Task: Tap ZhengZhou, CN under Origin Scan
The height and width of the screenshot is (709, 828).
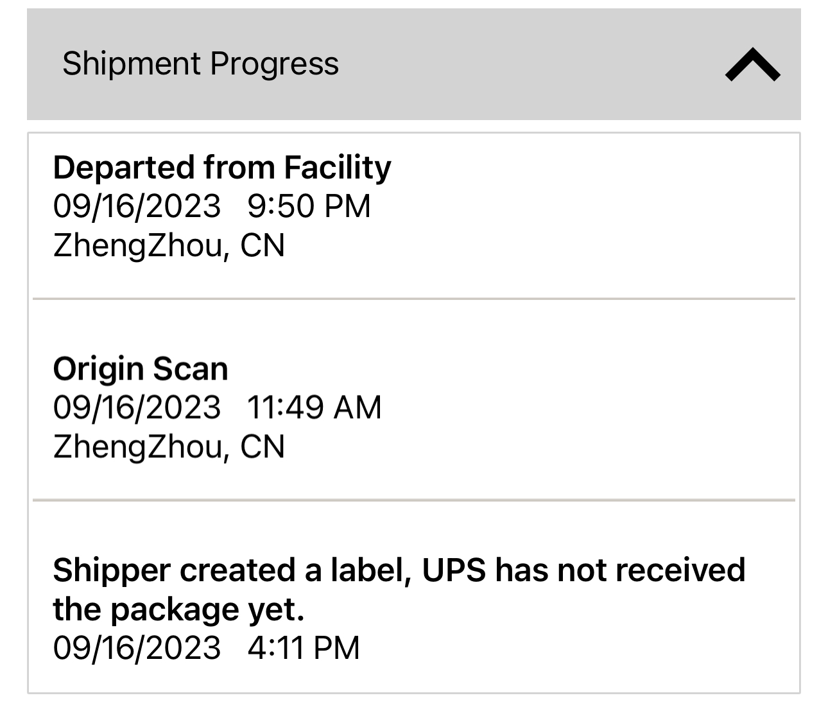Action: click(169, 446)
